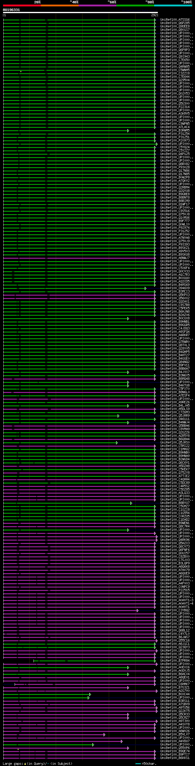The height and width of the screenshot is (766, 195).
Task: Click arrowhead ending the B0CUX8 alignment
Action: click(128, 318)
